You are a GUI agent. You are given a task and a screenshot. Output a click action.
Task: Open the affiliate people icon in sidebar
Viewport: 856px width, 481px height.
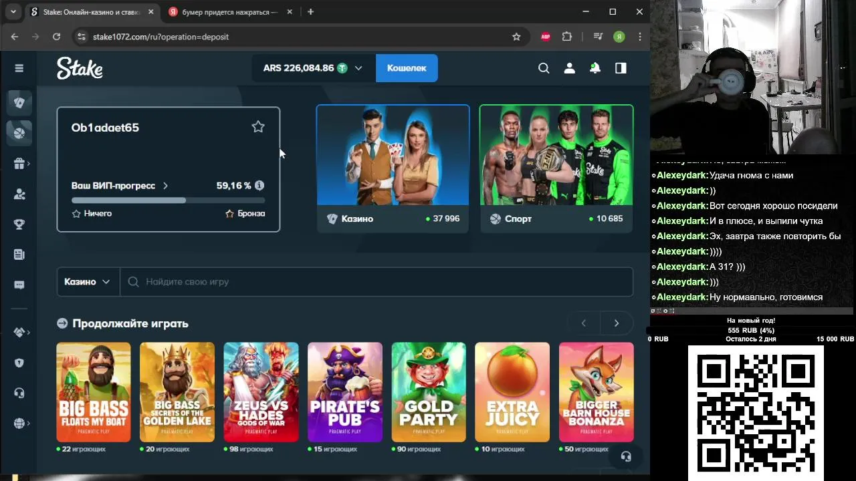19,194
